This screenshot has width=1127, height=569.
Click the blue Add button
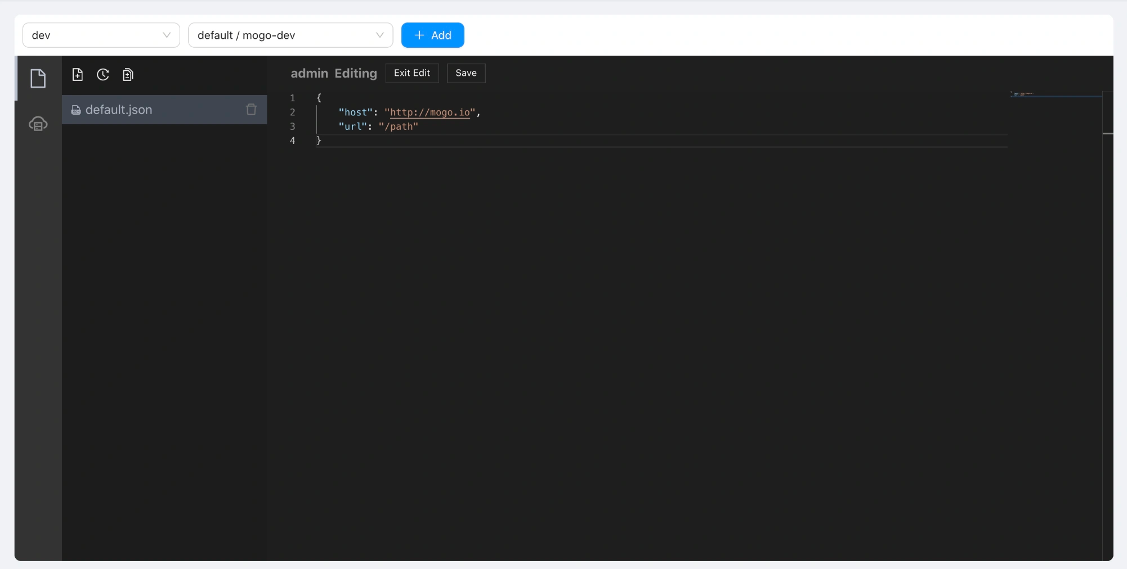(432, 35)
